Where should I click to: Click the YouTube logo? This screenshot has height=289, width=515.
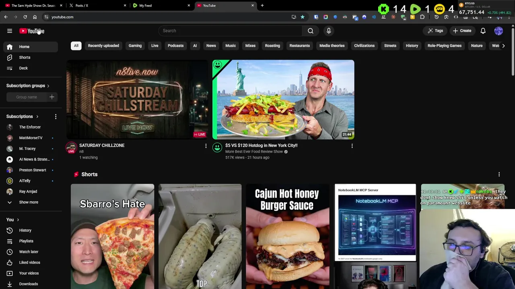32,31
